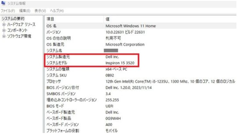Click the A00 value

[x=109, y=125]
